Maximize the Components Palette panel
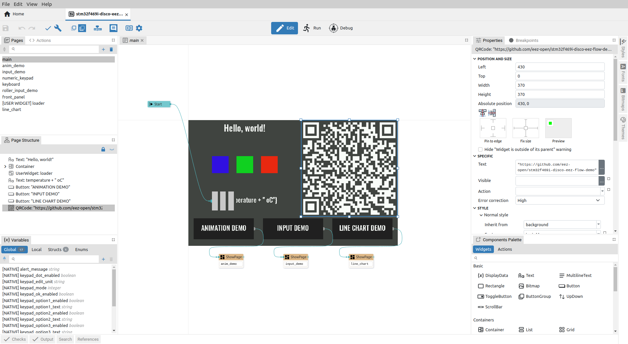Screen dimensions: 628x344 point(614,240)
